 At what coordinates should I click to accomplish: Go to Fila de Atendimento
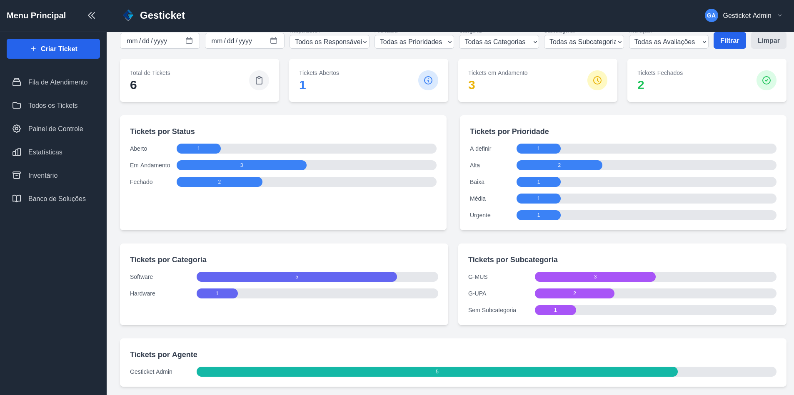(x=57, y=82)
